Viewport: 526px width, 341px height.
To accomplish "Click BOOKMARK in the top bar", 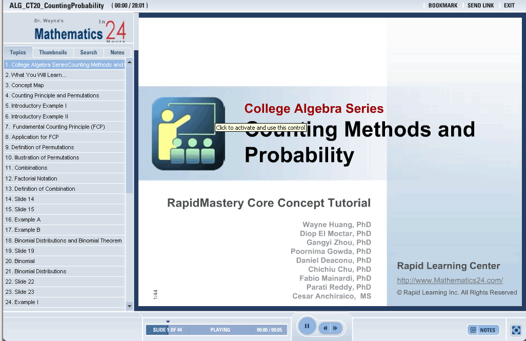I will click(x=443, y=6).
